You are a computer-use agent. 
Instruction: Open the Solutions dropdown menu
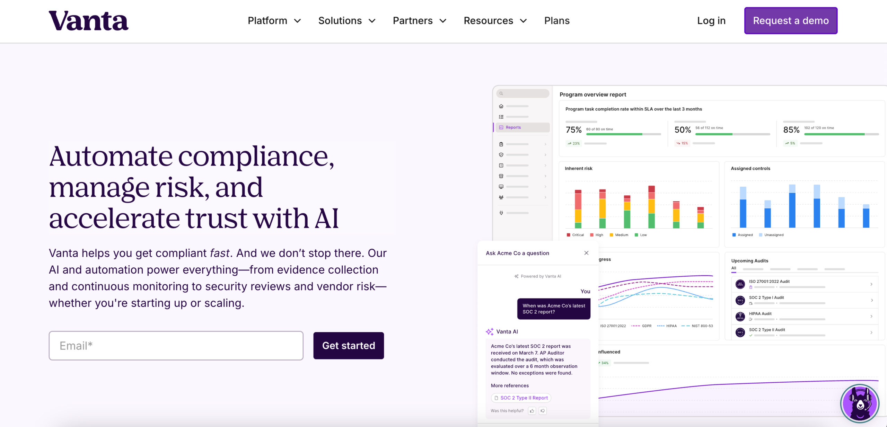[x=347, y=21]
